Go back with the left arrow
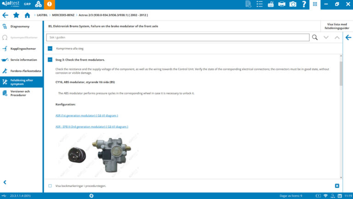This screenshot has height=199, width=353. 5,15
